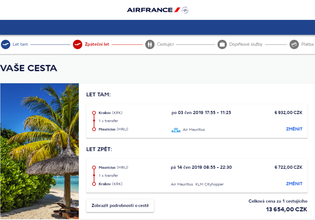Click the passengers step icon
315x220 pixels.
point(150,45)
